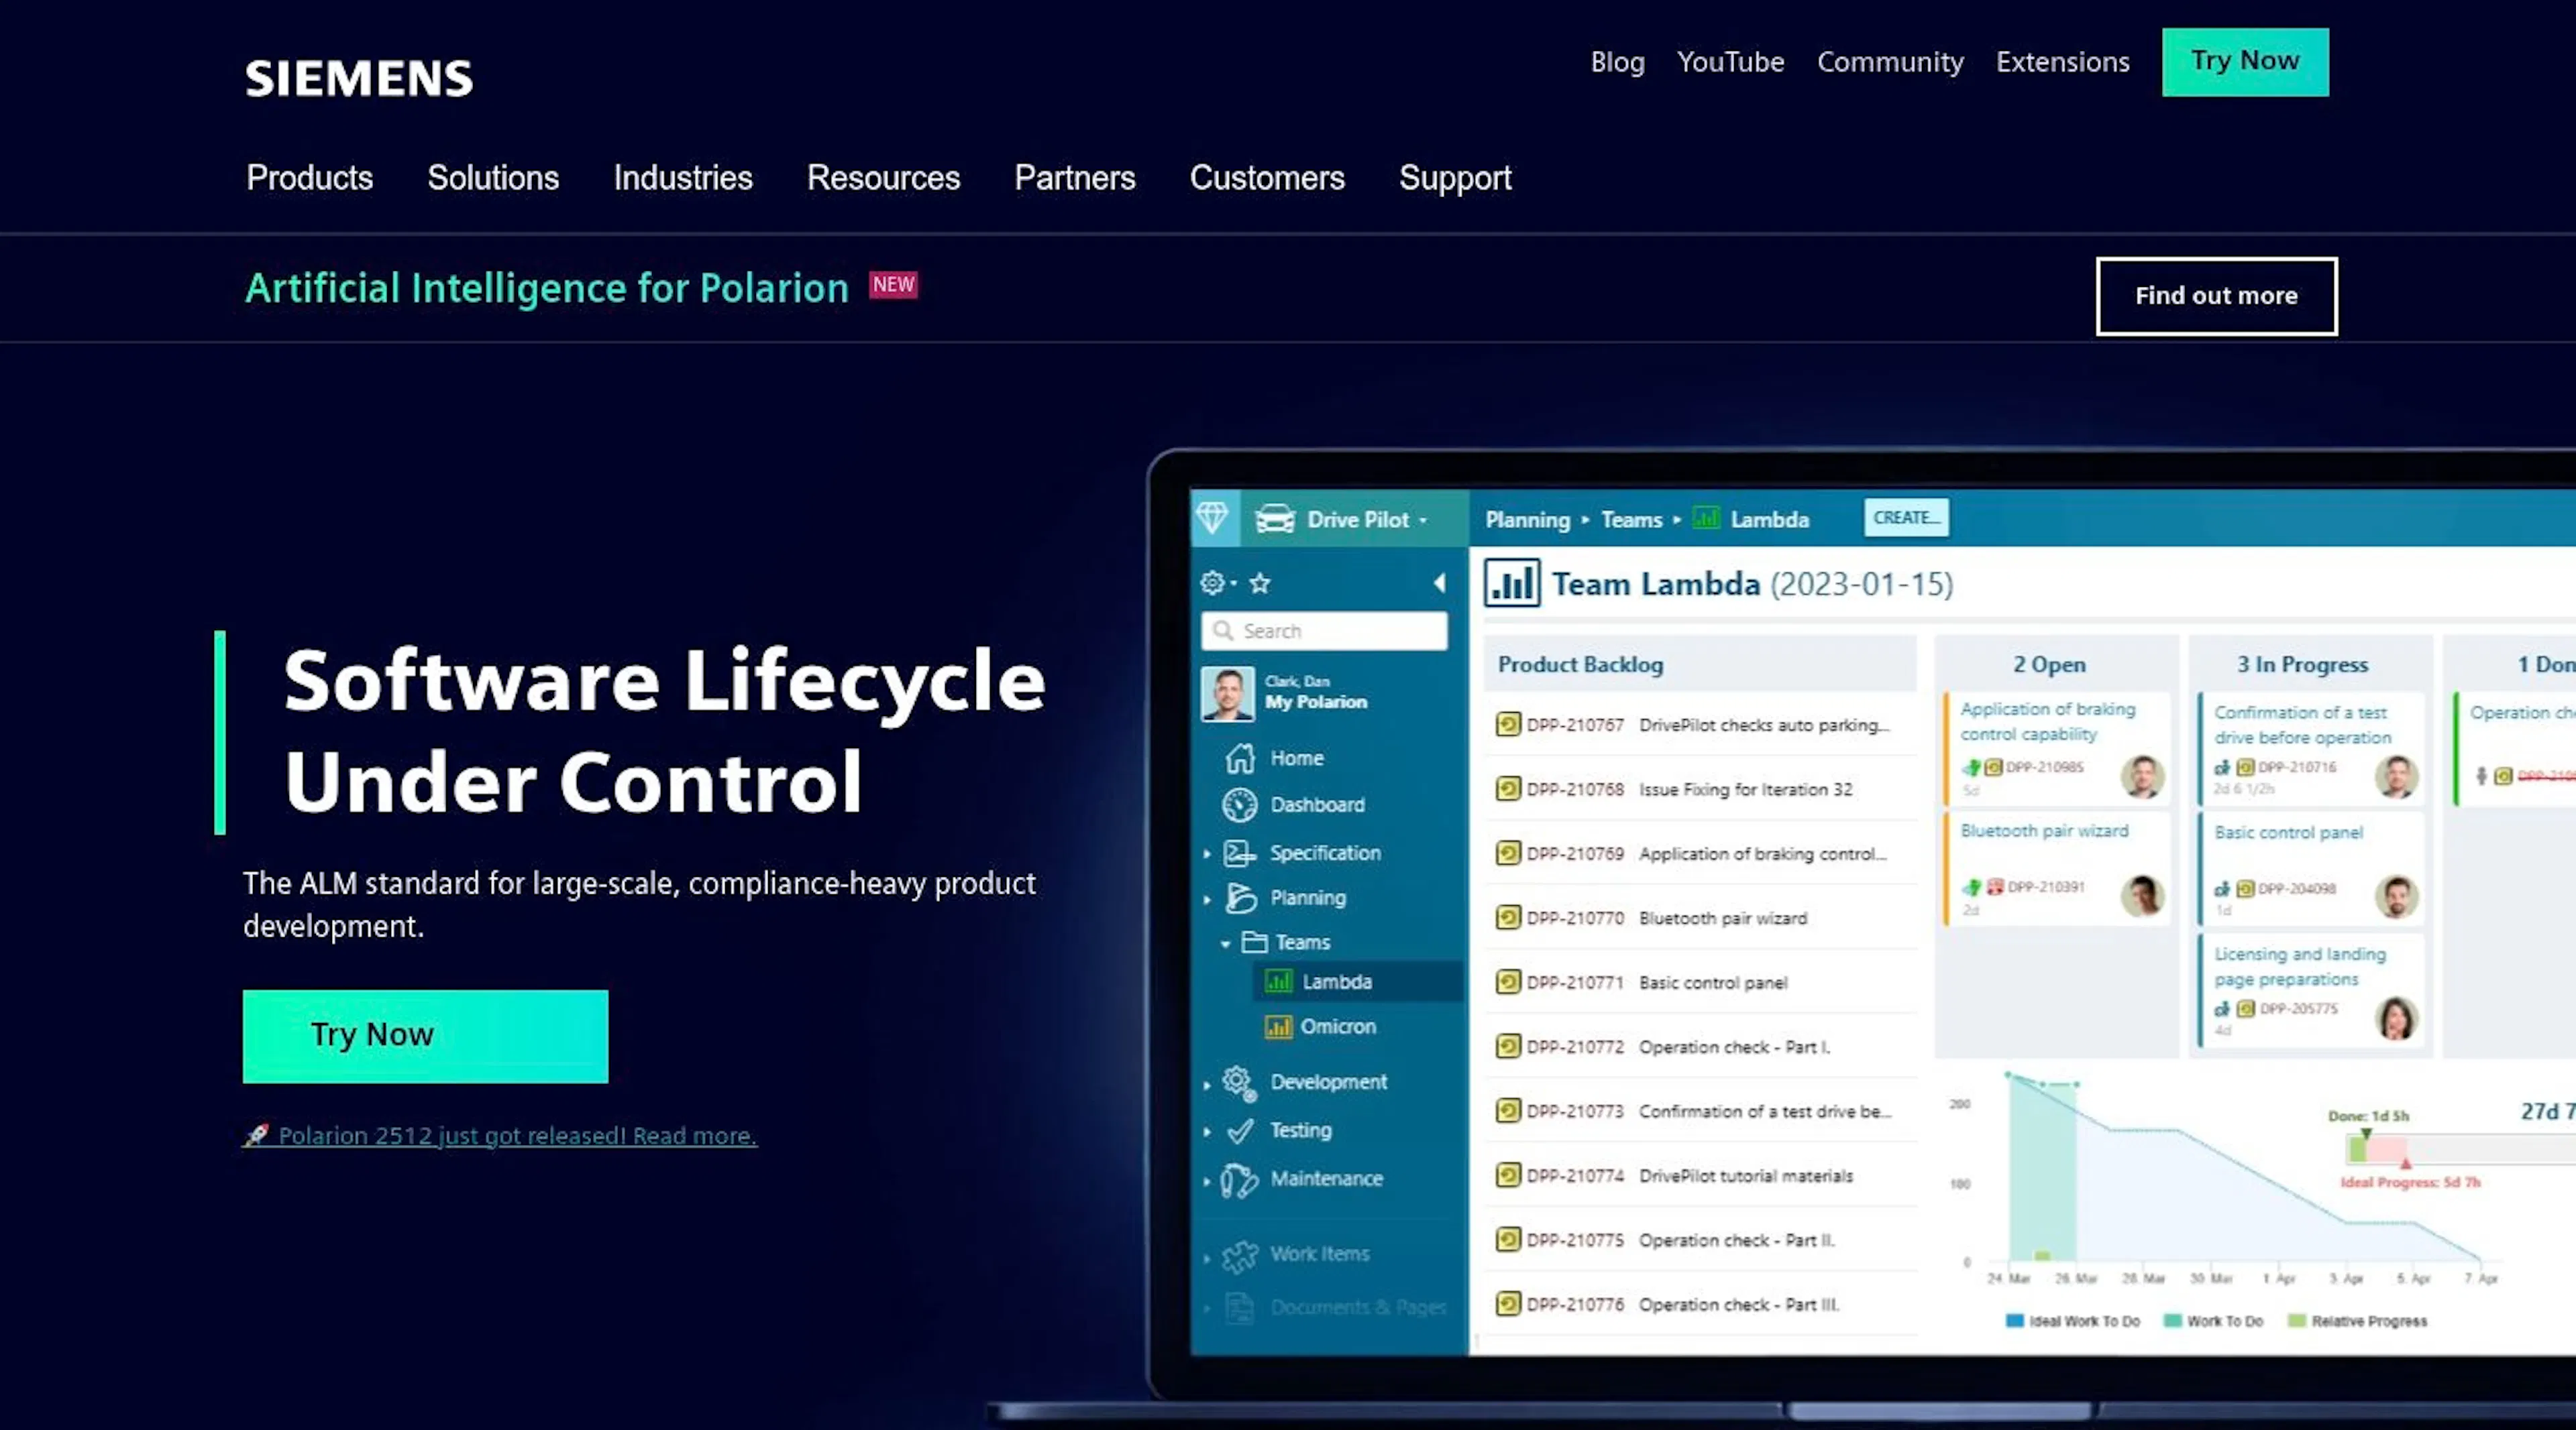Click the Planning icon in sidebar

coord(1240,898)
